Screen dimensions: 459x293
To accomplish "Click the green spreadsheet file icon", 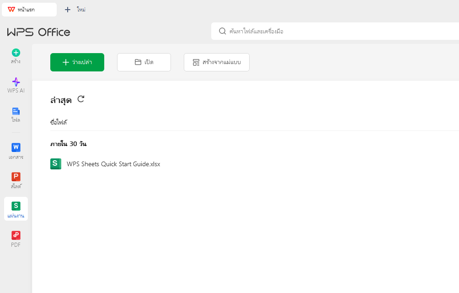I will pyautogui.click(x=55, y=163).
